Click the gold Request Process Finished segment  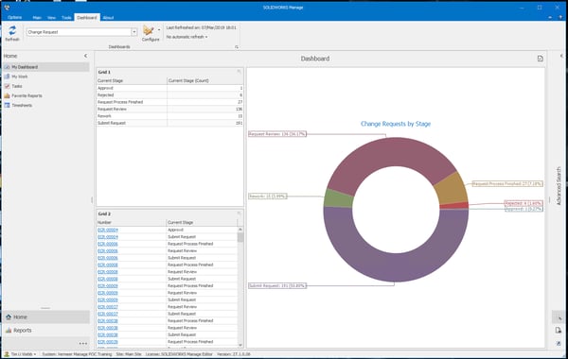click(451, 189)
